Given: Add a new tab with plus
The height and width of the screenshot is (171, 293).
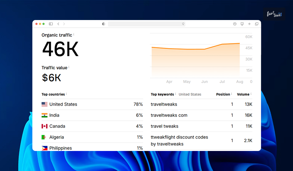Looking at the screenshot, I should click(x=249, y=24).
